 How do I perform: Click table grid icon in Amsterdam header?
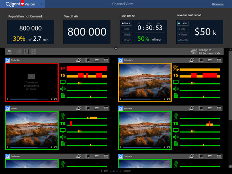(106, 60)
